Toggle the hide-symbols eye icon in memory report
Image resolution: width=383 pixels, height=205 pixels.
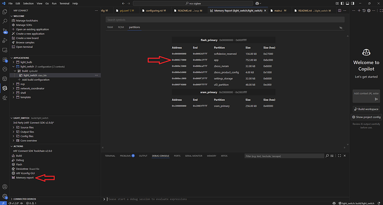pos(341,28)
